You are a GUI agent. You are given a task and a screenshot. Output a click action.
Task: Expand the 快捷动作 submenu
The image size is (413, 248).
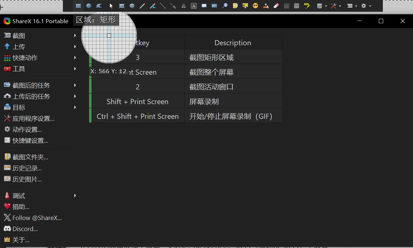pos(75,58)
